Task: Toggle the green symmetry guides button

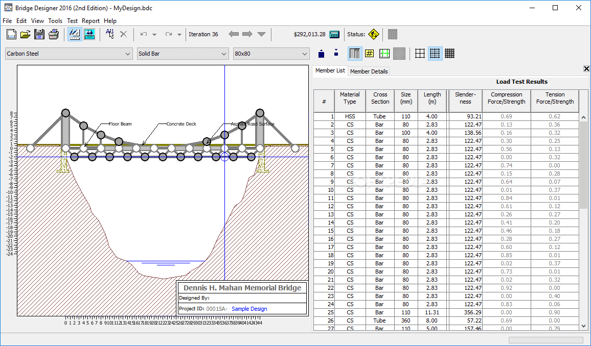Action: (x=384, y=54)
